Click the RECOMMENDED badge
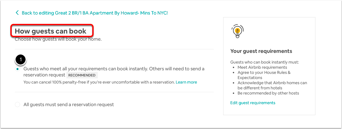This screenshot has width=342, height=129. (x=82, y=75)
